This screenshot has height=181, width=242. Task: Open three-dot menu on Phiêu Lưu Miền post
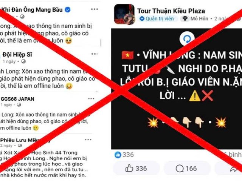88,140
